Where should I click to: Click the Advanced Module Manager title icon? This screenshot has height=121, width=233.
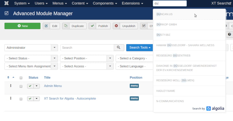tap(6, 13)
